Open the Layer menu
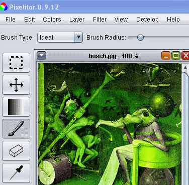This screenshot has height=185, width=189. pyautogui.click(x=77, y=20)
